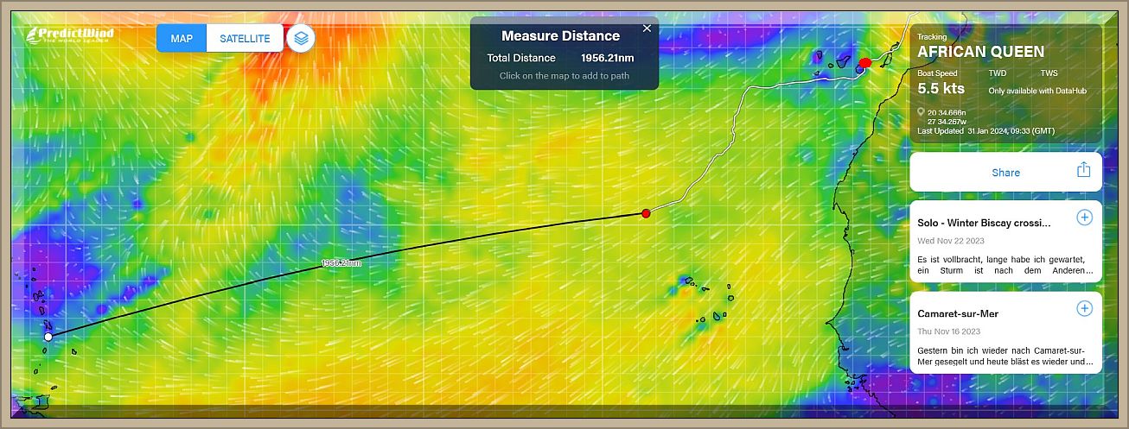
Task: Select the red boat marker on the measured path
Action: point(646,213)
